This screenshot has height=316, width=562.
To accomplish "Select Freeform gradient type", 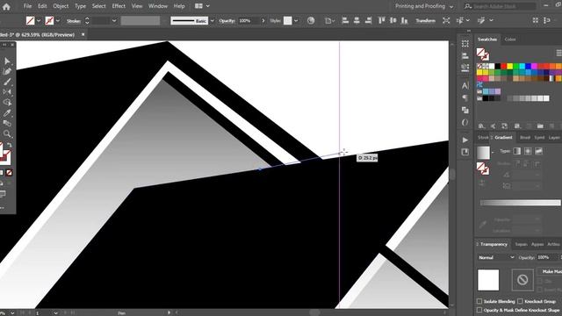I will (x=538, y=151).
